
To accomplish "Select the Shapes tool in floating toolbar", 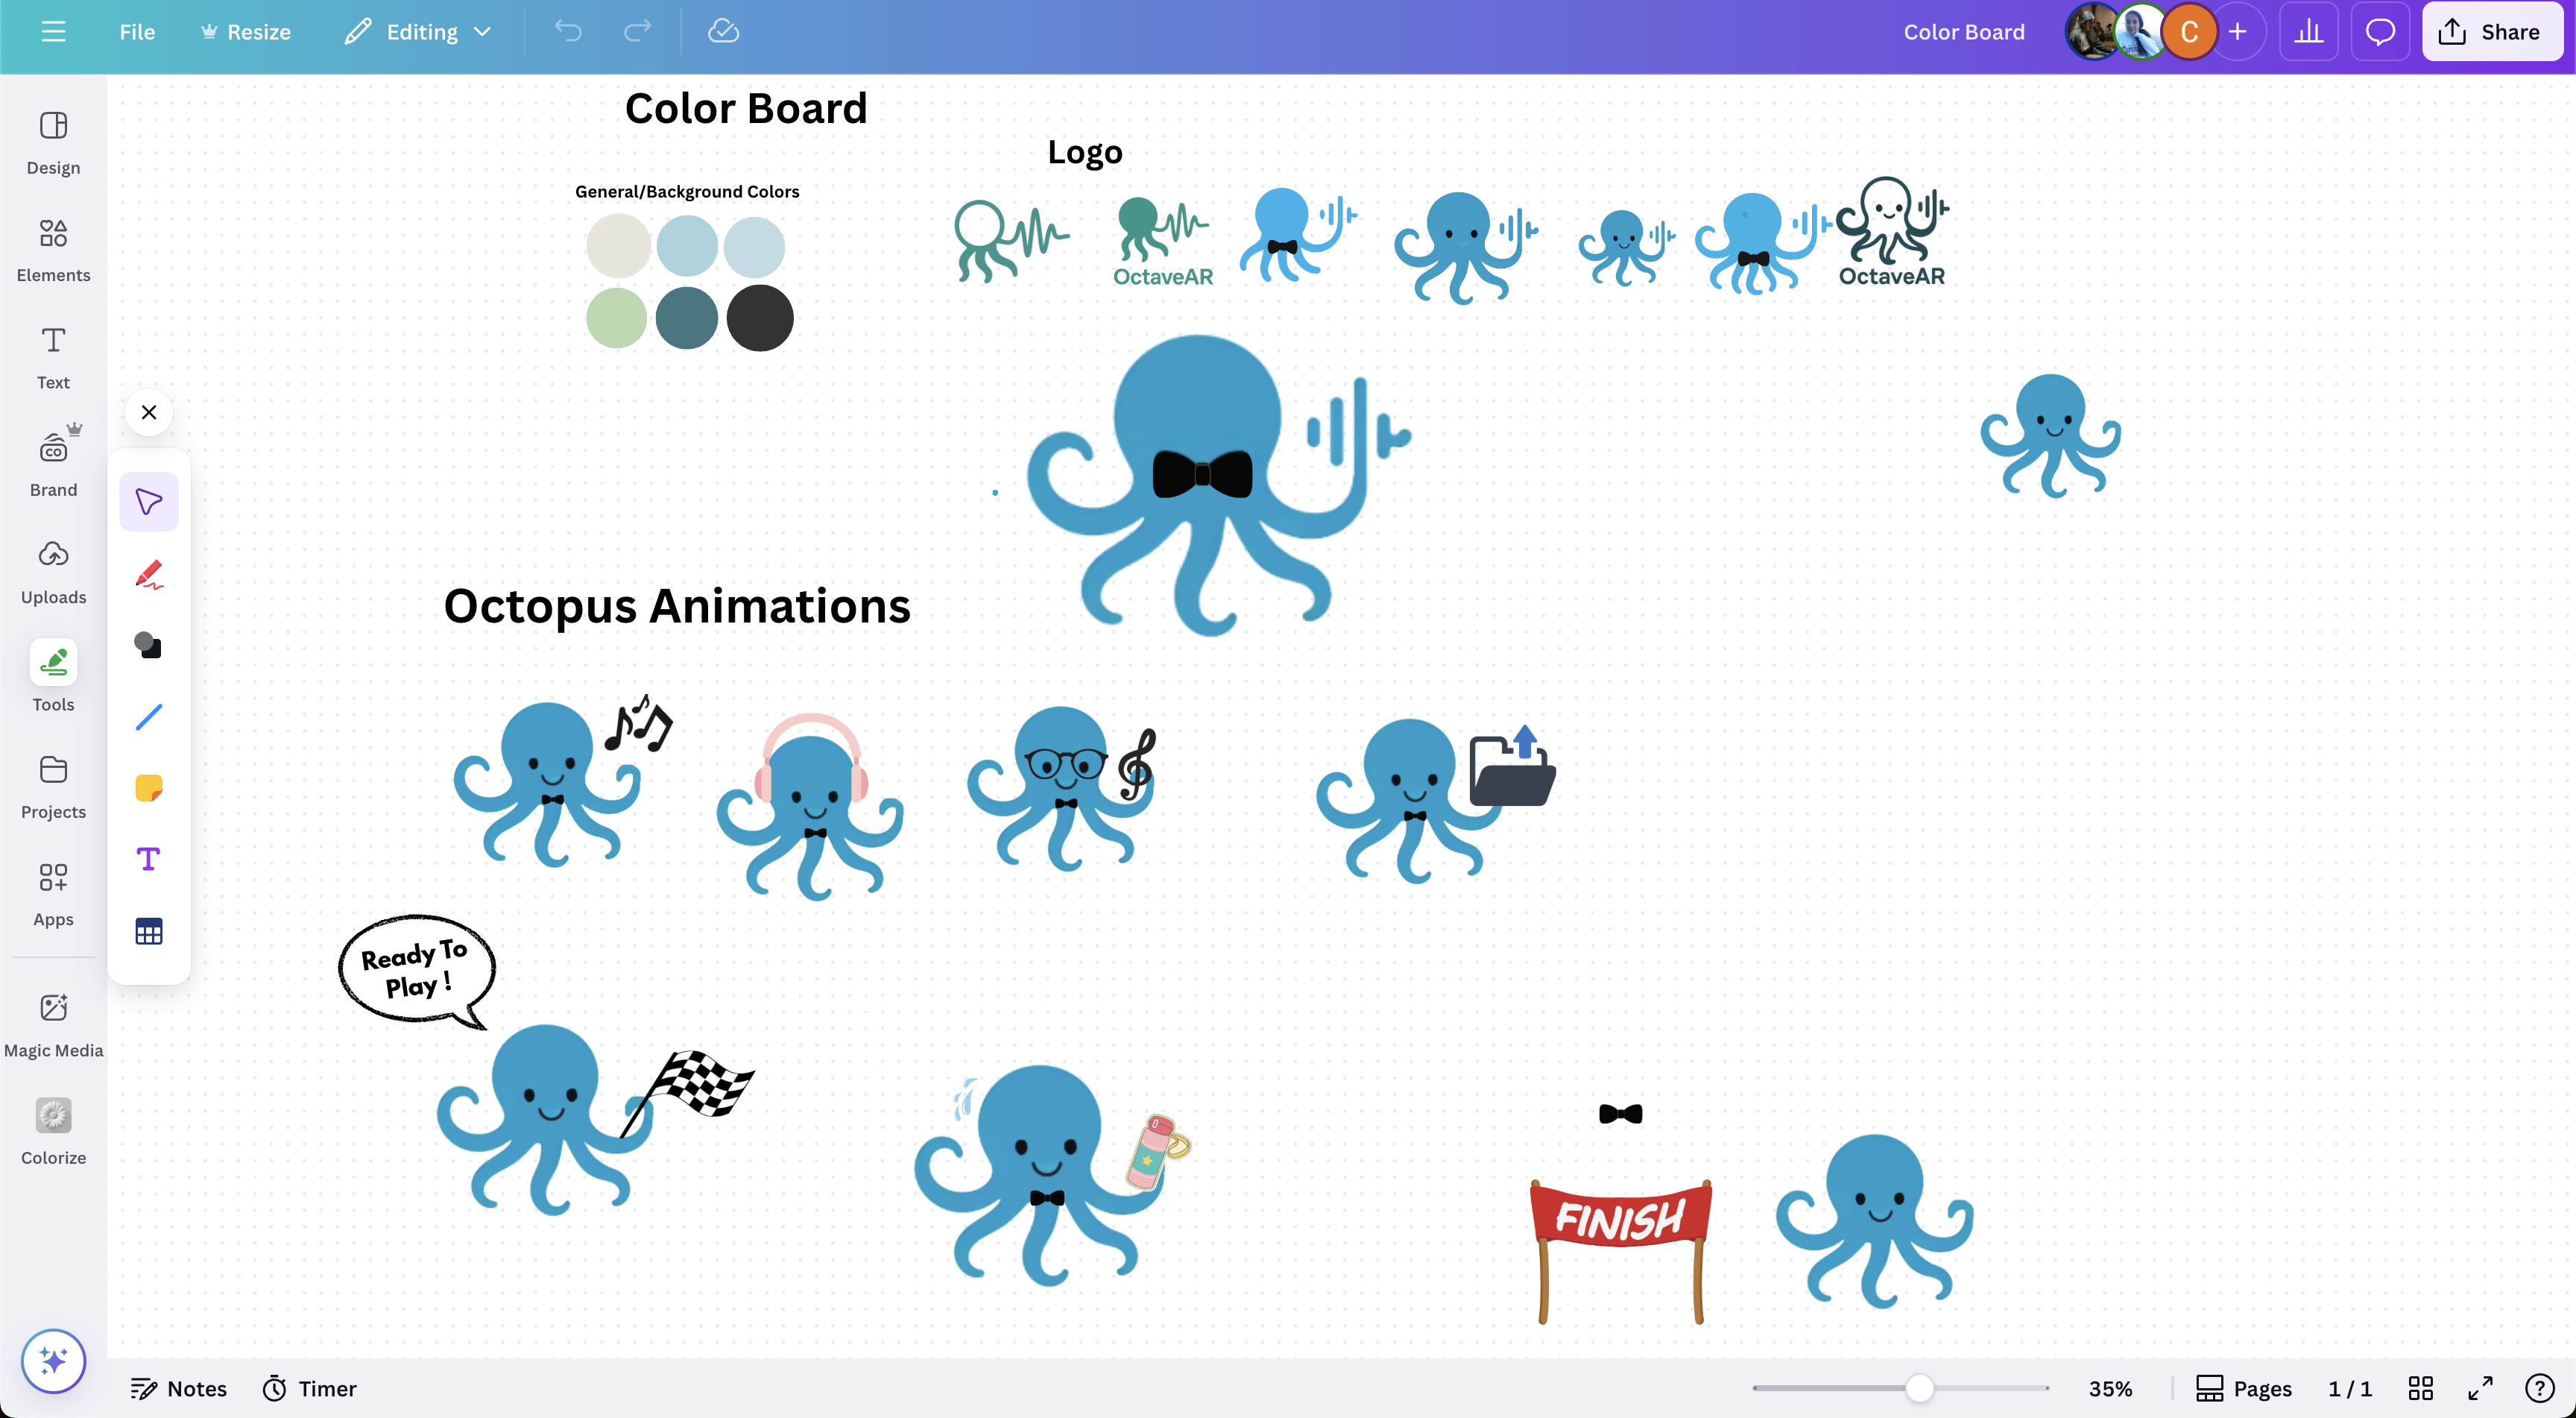I will pyautogui.click(x=148, y=645).
